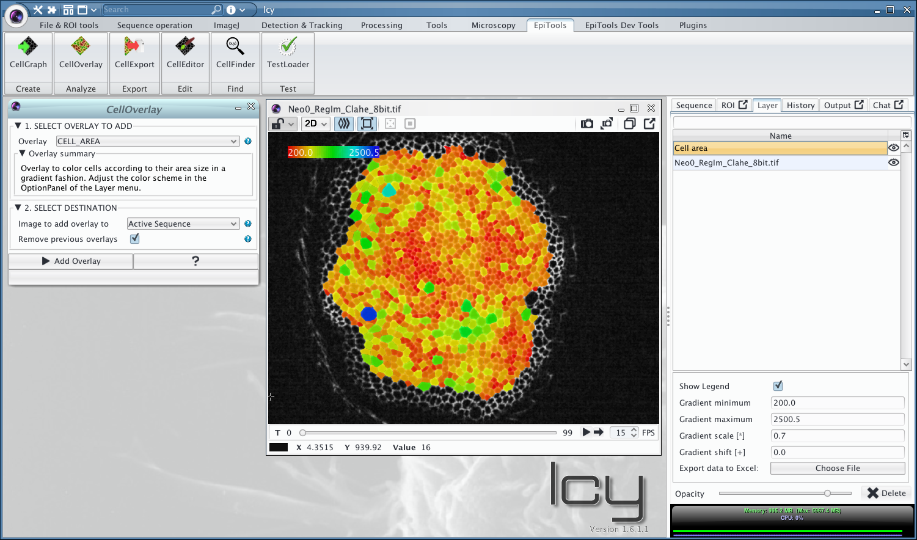Launch the CellFinder tool
Viewport: 917px width, 540px height.
235,54
